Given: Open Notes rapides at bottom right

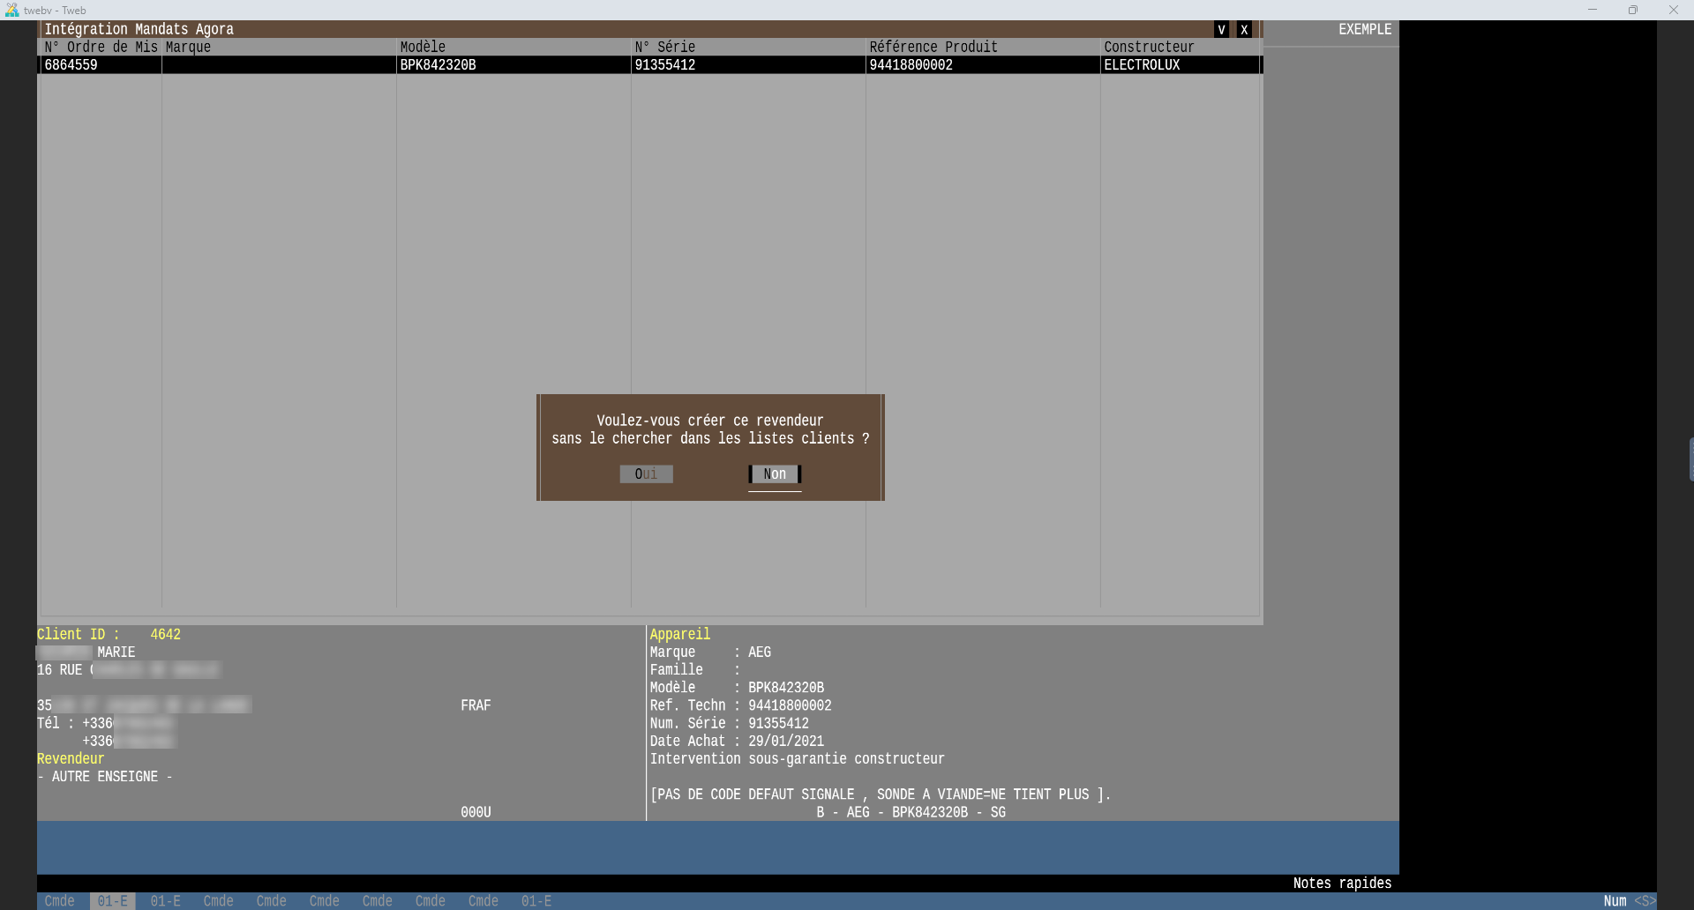Looking at the screenshot, I should pos(1341,884).
